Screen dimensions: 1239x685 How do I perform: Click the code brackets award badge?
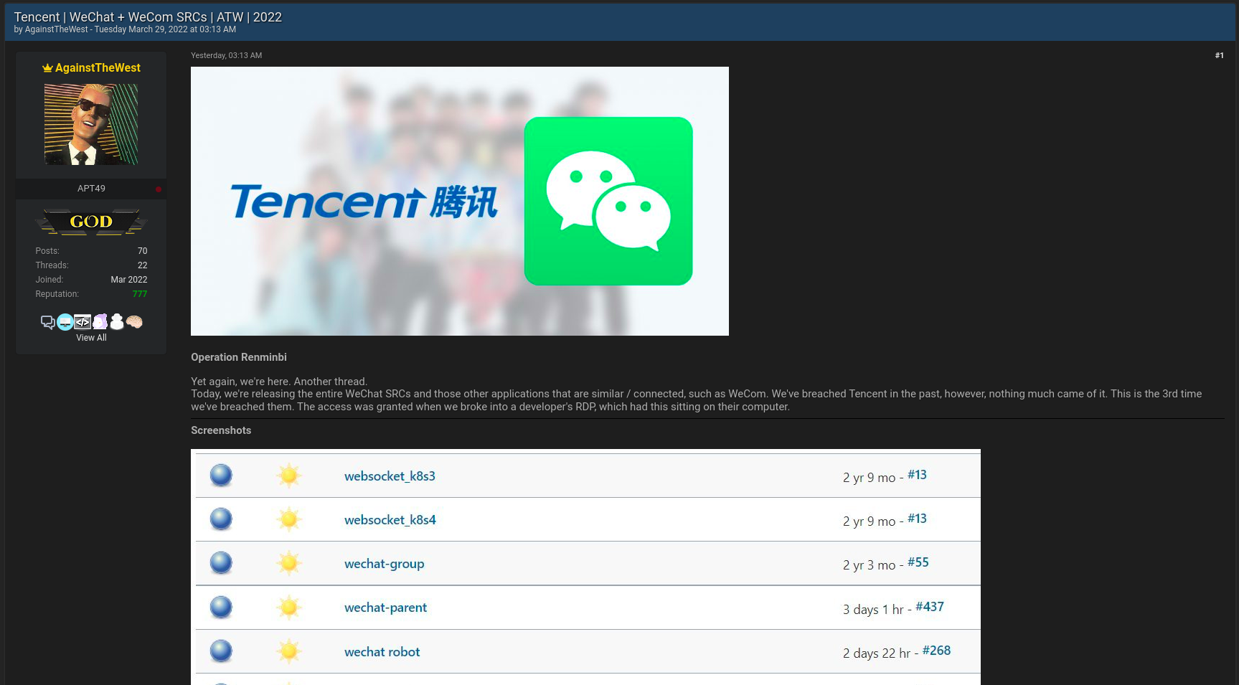(x=83, y=321)
